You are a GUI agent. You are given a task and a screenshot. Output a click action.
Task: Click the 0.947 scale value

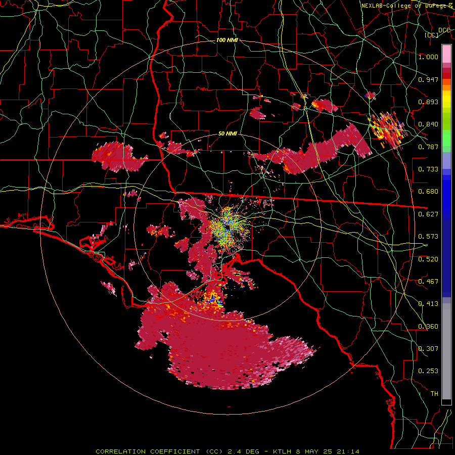coord(428,79)
